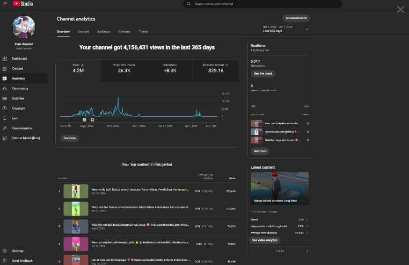Click the YouTube Studio logo
This screenshot has width=409, height=265.
tap(23, 4)
